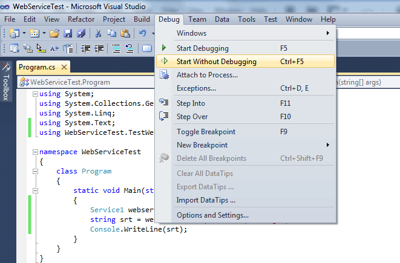This screenshot has width=400, height=263.
Task: Click the Display Quick Info icon
Action: (41, 48)
